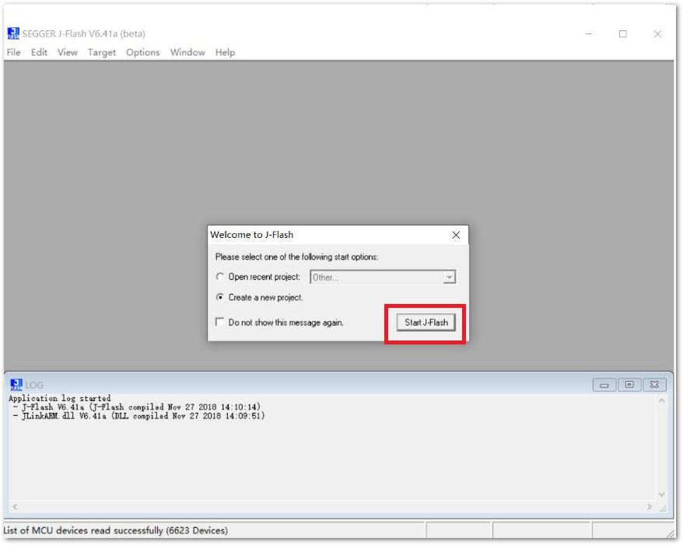Click LOG scrollbar up arrow
The width and height of the screenshot is (683, 545).
(x=662, y=400)
